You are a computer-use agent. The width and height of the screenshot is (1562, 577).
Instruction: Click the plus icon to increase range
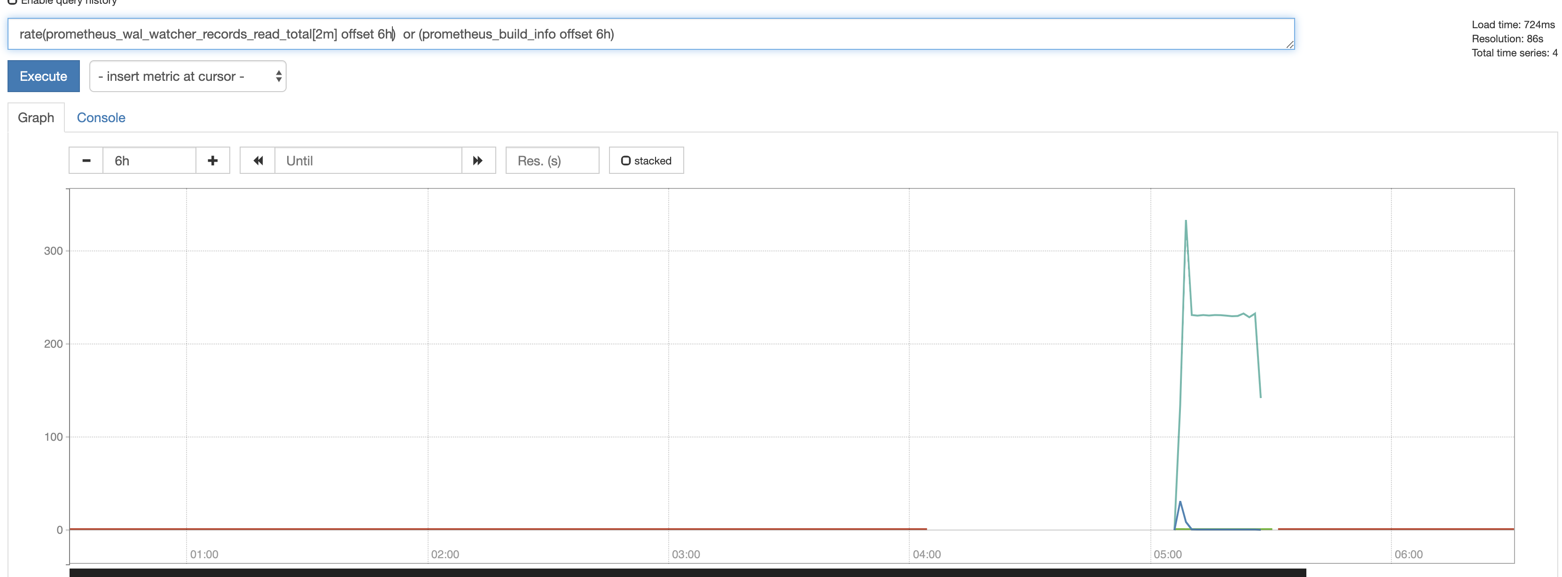pos(212,161)
